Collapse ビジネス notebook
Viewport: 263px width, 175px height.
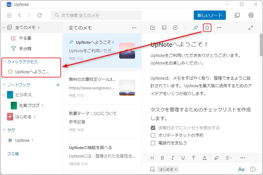pos(4,95)
